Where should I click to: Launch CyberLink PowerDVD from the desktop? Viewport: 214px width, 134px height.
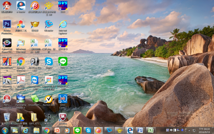point(7,43)
